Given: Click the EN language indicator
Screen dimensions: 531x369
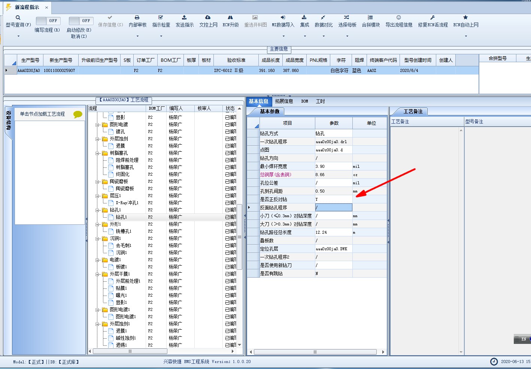Looking at the screenshot, I should tap(524, 339).
